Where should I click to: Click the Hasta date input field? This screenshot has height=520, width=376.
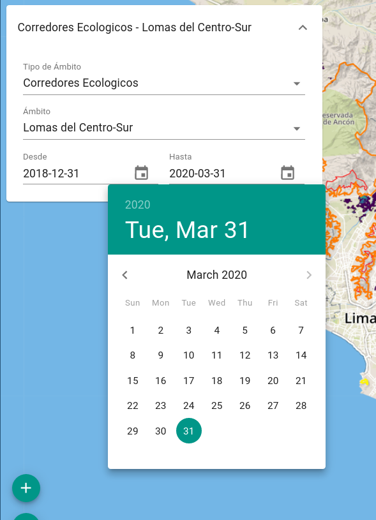point(222,174)
